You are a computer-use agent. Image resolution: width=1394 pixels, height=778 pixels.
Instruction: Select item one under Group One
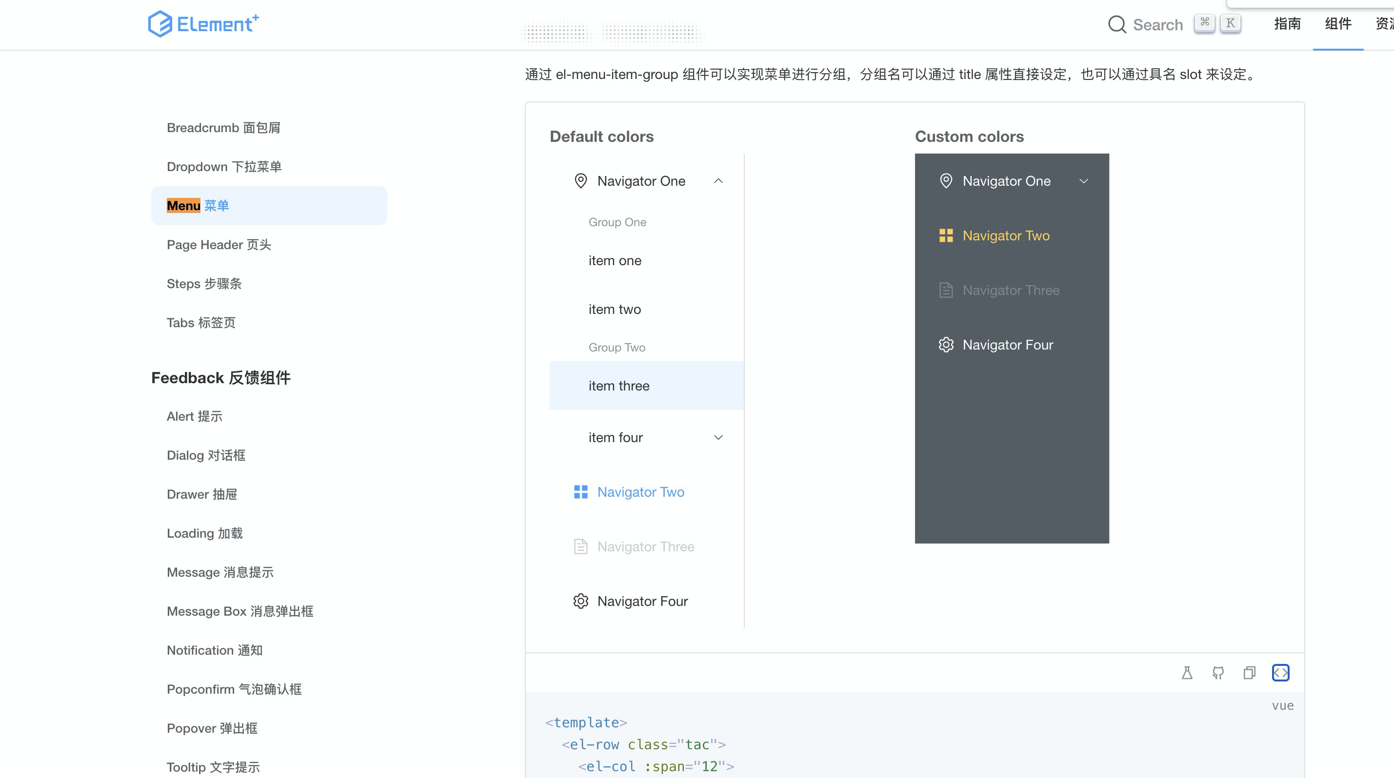[x=615, y=261]
